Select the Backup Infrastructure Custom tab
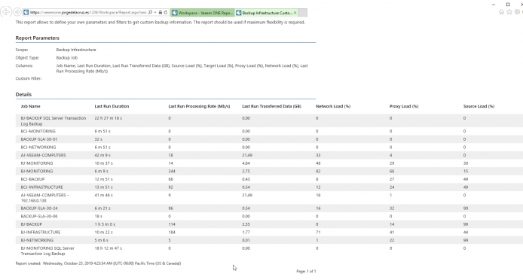Screen dimensions: 523x280 tap(264, 13)
